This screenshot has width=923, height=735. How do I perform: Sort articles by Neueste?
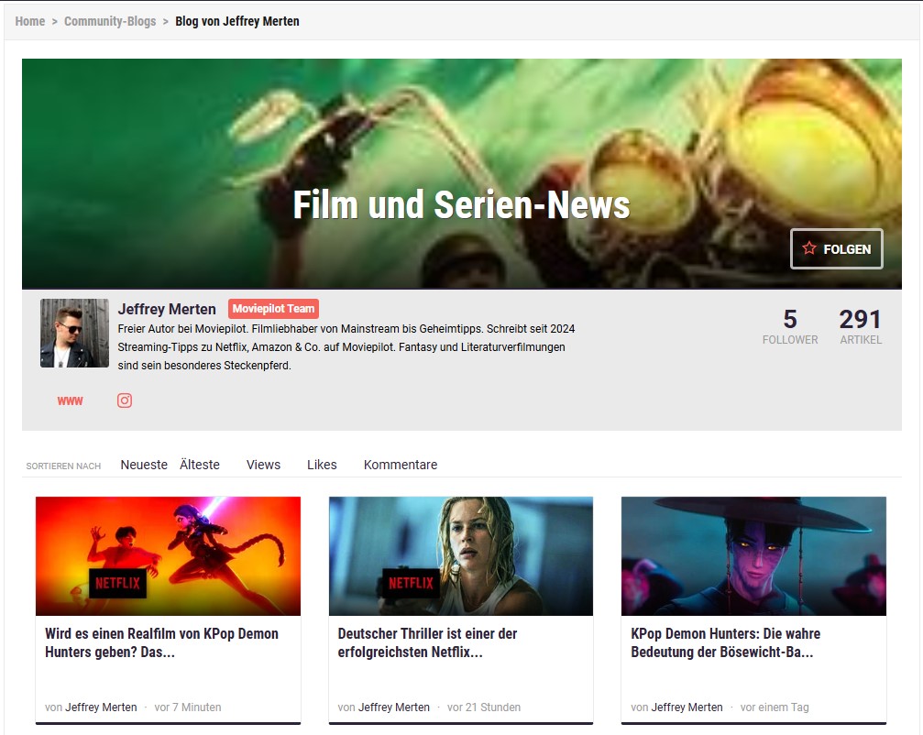point(144,465)
